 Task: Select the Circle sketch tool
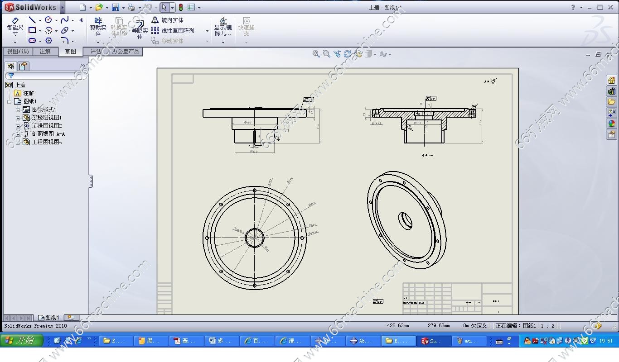pos(48,20)
